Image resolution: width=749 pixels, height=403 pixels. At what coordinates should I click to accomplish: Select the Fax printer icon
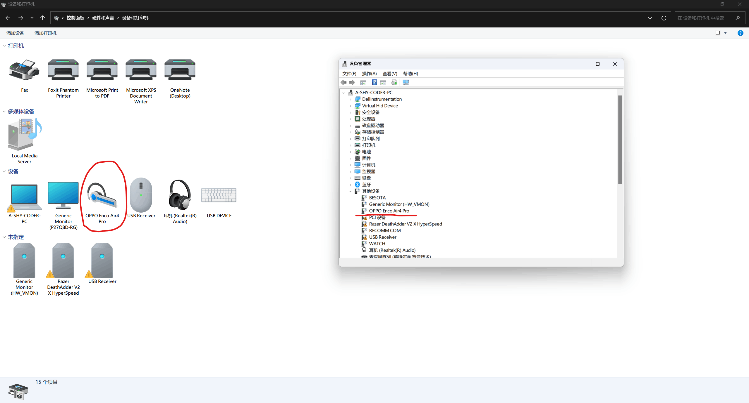pos(24,70)
